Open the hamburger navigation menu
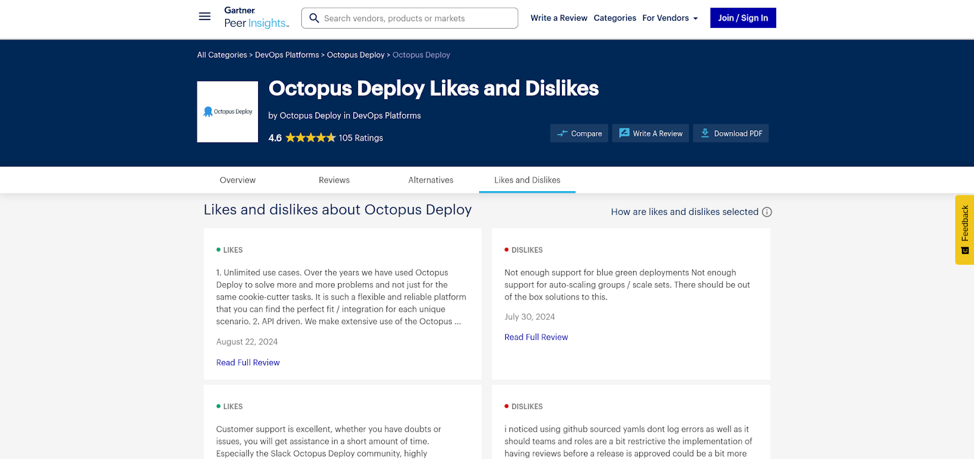The width and height of the screenshot is (974, 459). coord(205,17)
